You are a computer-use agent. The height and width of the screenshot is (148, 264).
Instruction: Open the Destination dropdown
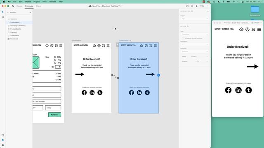pos(195,44)
